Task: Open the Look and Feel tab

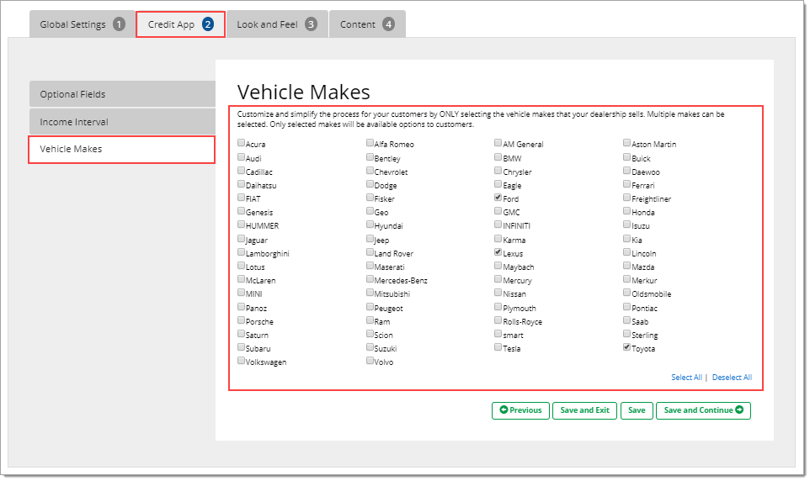Action: point(277,24)
